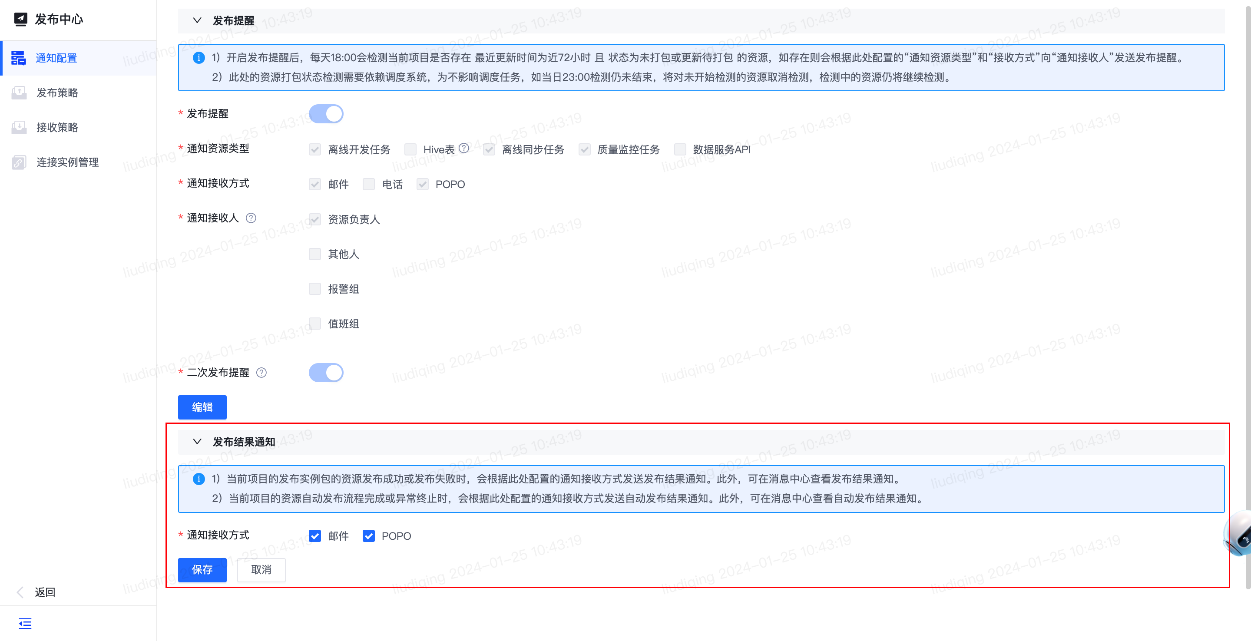
Task: Open 连接实例管理 menu item
Action: point(79,162)
